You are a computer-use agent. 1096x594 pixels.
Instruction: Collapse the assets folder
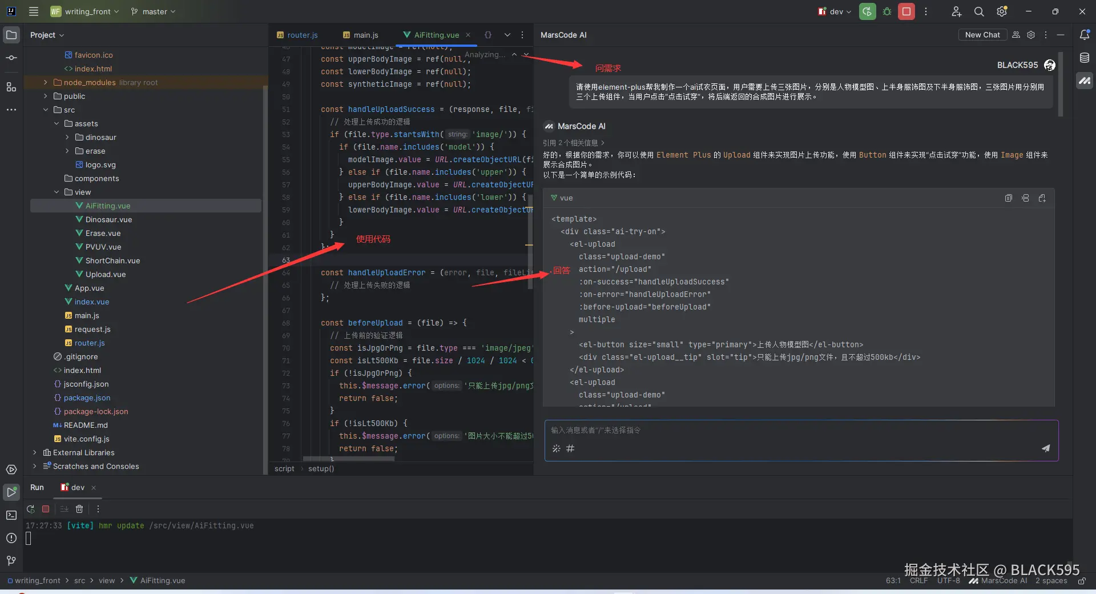[57, 123]
